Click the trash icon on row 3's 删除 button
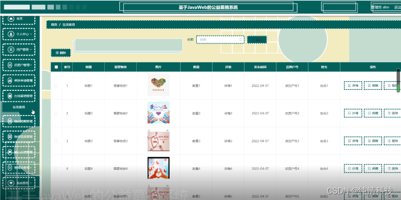 (389, 141)
